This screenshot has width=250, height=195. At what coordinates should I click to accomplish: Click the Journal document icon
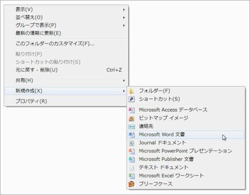(132, 143)
